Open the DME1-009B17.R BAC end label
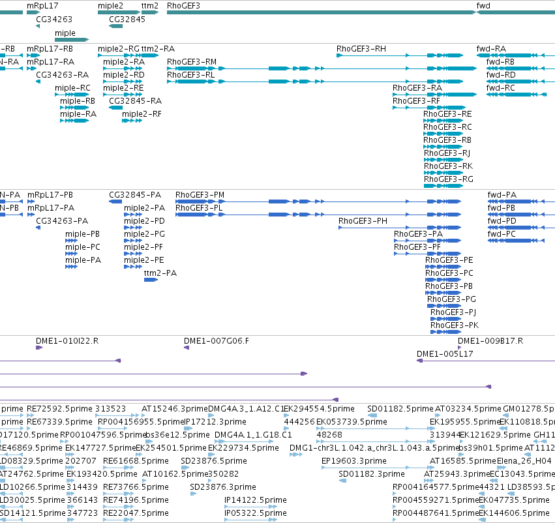Image resolution: width=555 pixels, height=523 pixels. (x=490, y=341)
